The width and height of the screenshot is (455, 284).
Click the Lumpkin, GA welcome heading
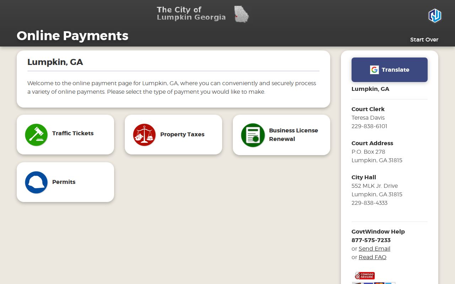(x=55, y=62)
